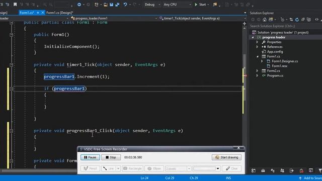
Task: Click the Save All icon
Action: 117,5
